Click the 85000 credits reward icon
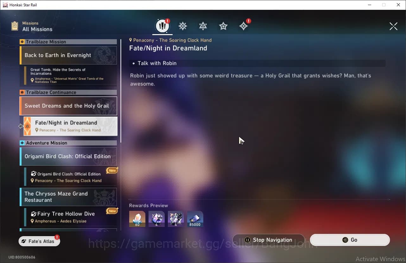 coord(195,219)
